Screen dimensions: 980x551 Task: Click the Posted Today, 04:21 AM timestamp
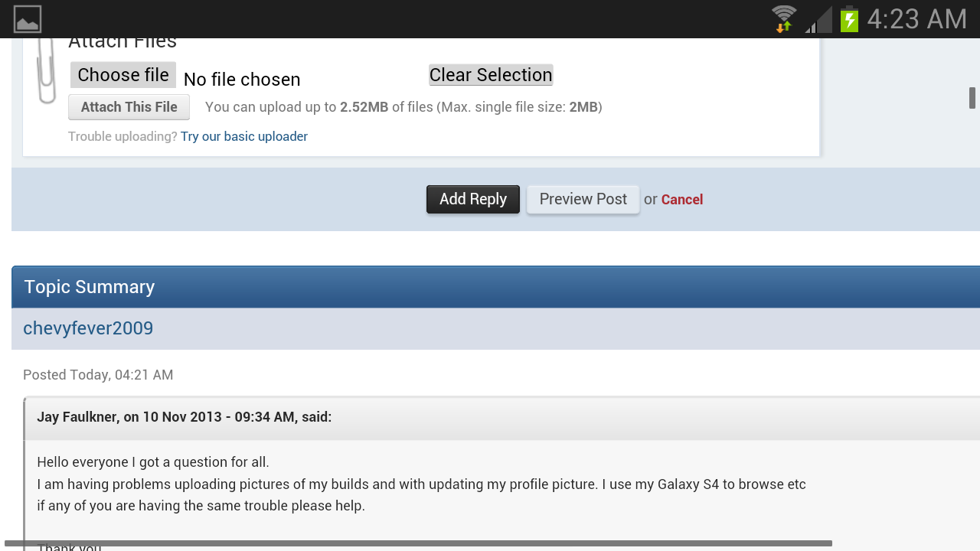pyautogui.click(x=98, y=375)
